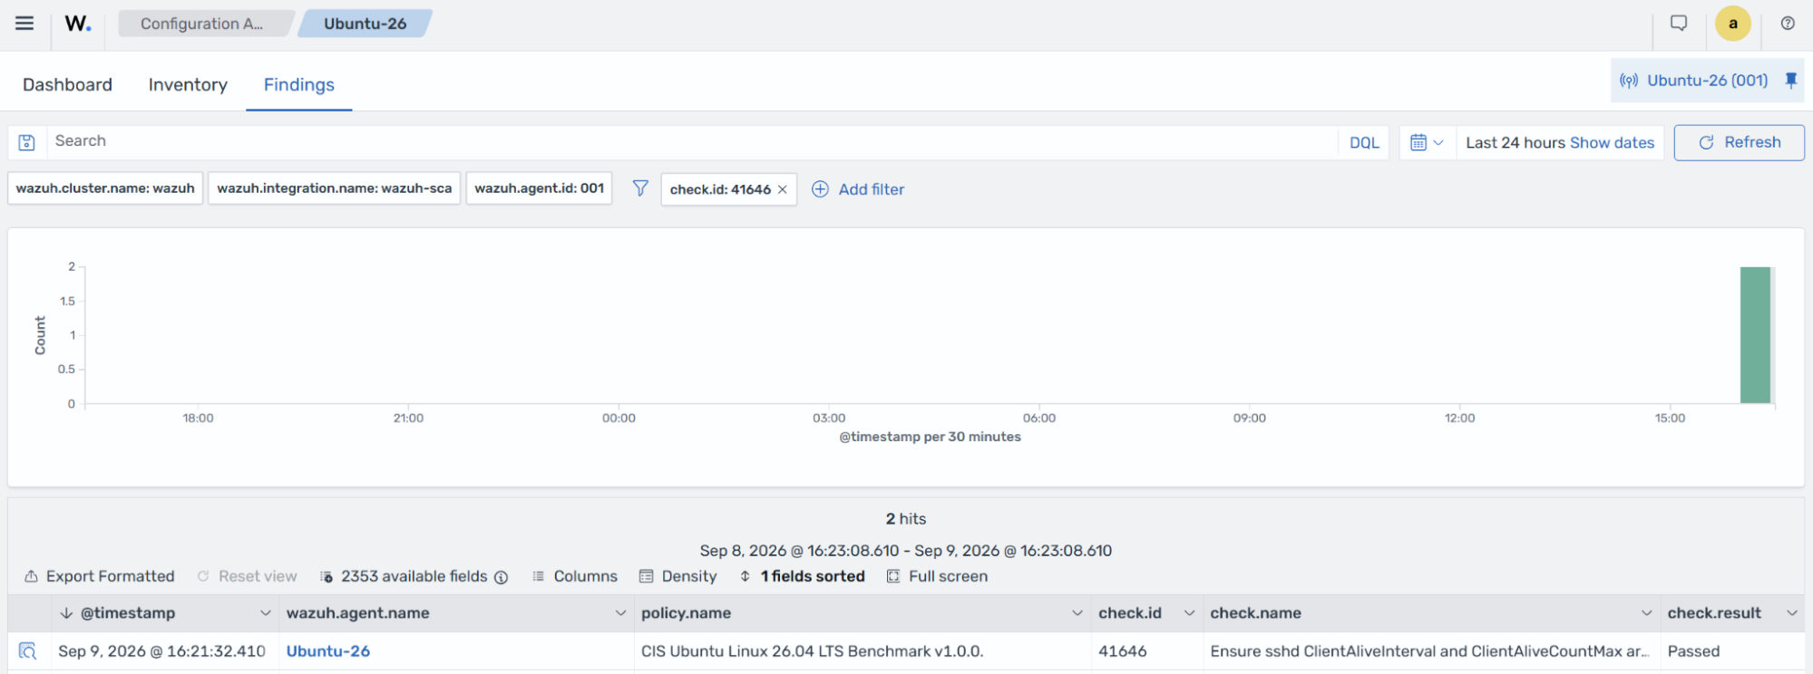The height and width of the screenshot is (674, 1813).
Task: Switch to the Inventory tab
Action: [188, 84]
